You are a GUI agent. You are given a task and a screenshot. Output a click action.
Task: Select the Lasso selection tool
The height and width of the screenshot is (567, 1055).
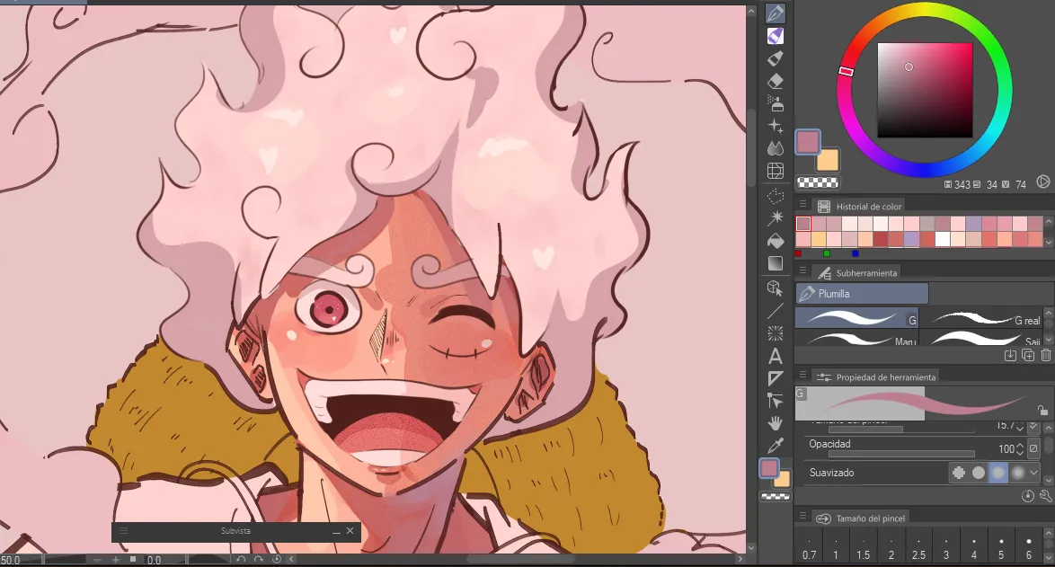point(776,196)
